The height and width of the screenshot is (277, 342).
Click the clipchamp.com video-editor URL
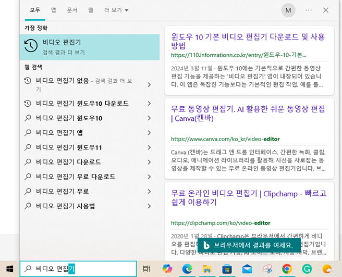point(221,223)
